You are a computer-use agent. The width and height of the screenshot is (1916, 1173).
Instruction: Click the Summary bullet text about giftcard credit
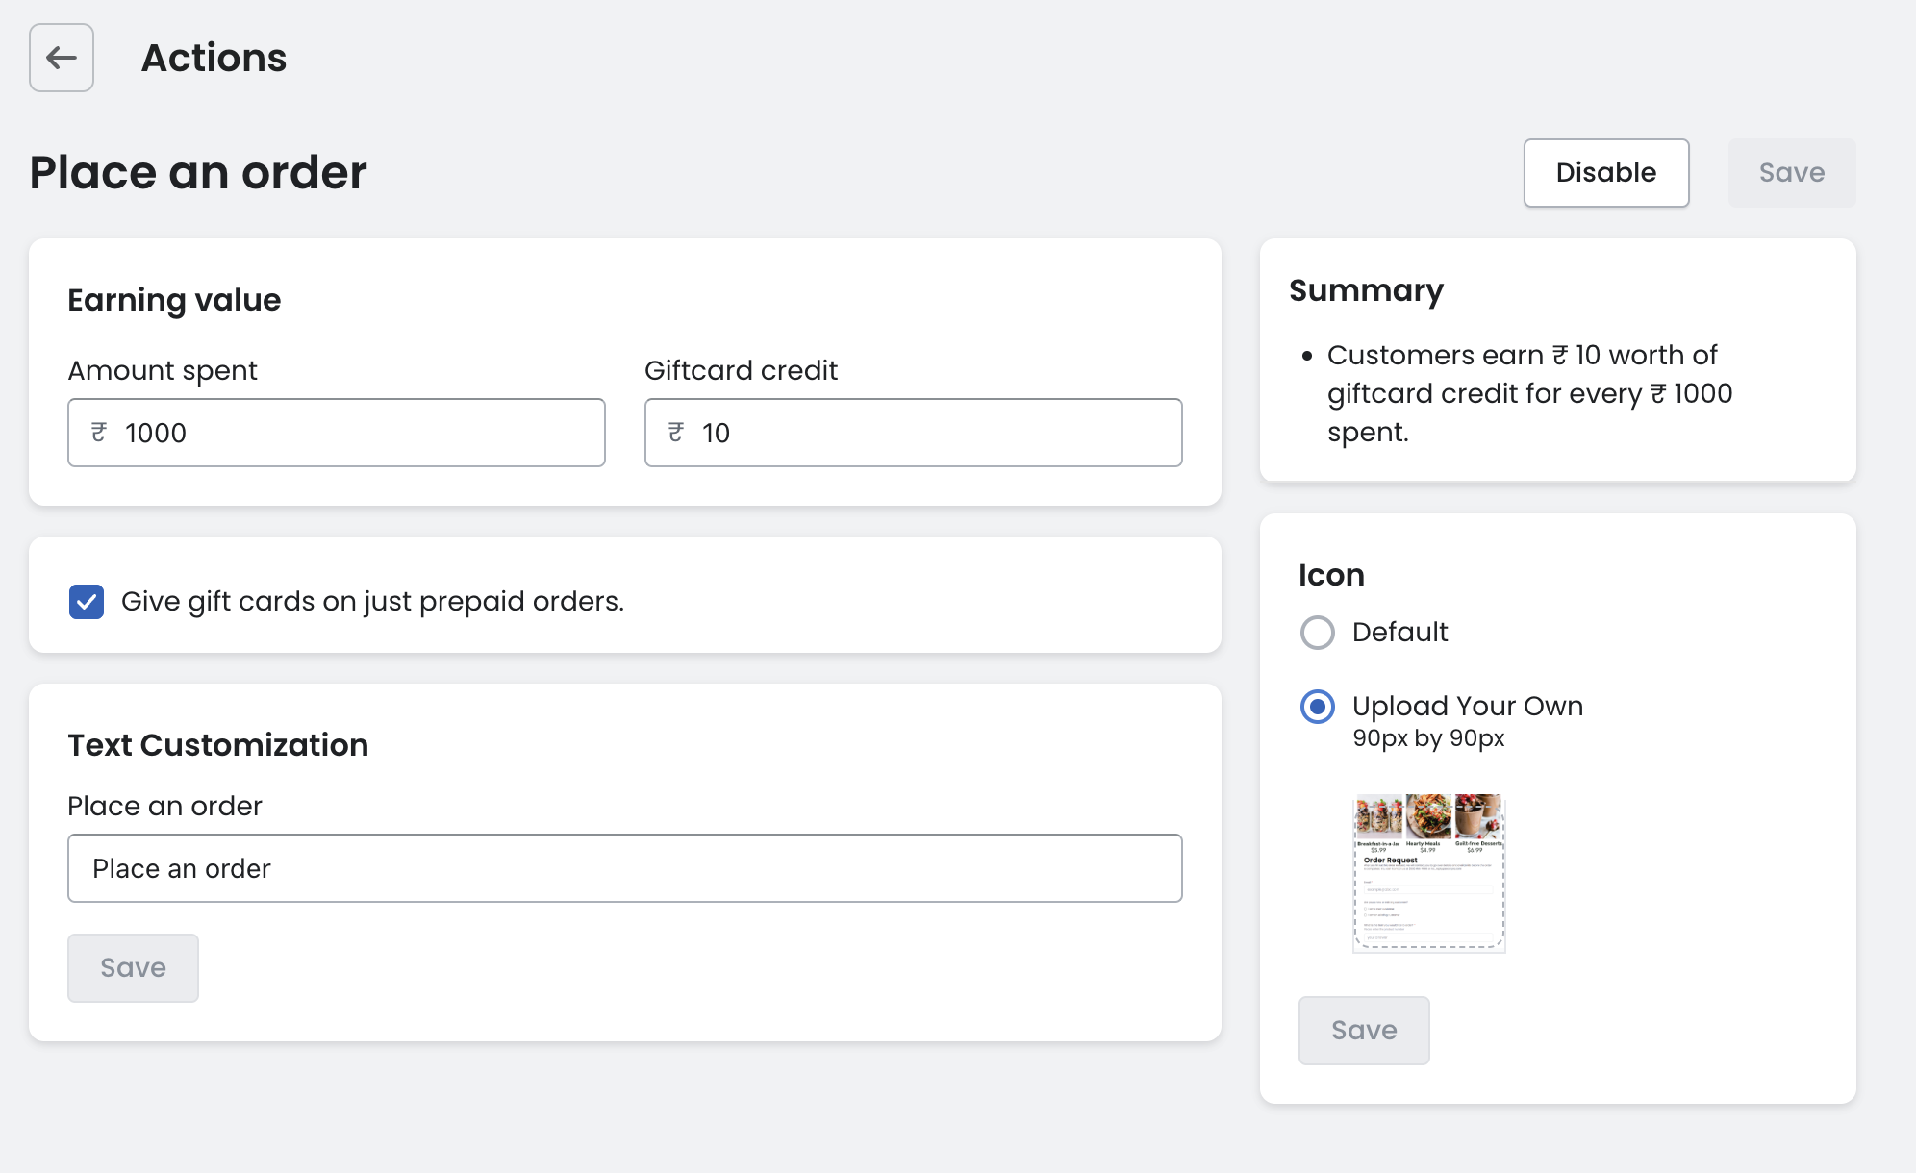[x=1529, y=393]
